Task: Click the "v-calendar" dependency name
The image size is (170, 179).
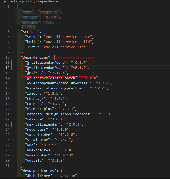Action: point(37,140)
